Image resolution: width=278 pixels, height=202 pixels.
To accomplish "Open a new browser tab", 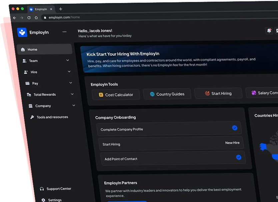I will pyautogui.click(x=60, y=9).
